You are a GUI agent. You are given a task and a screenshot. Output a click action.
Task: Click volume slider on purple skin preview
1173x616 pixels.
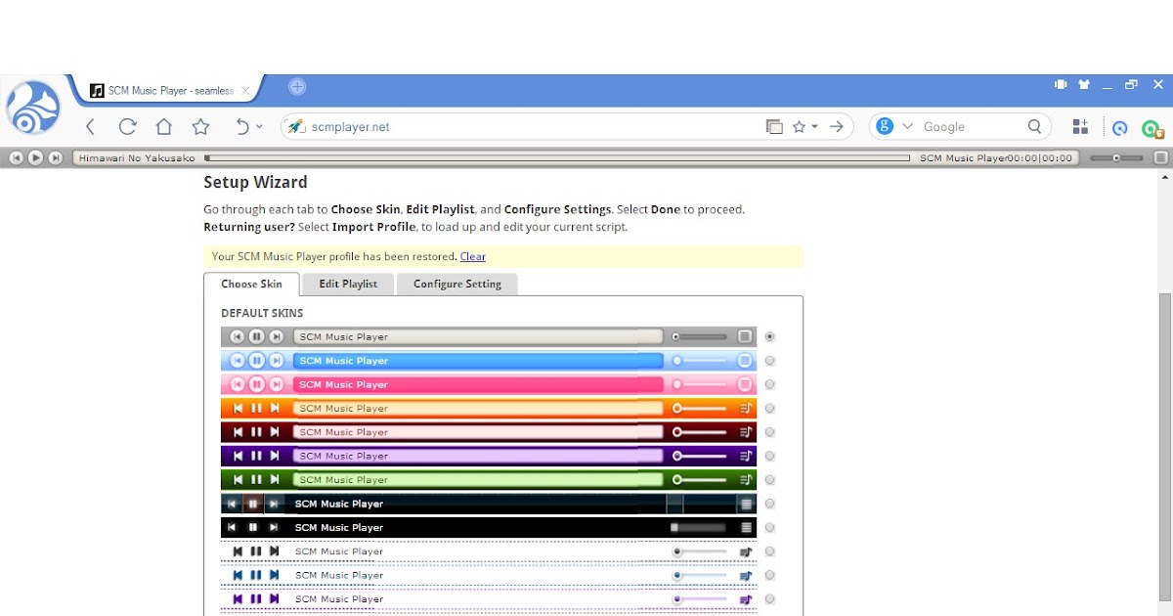point(700,456)
